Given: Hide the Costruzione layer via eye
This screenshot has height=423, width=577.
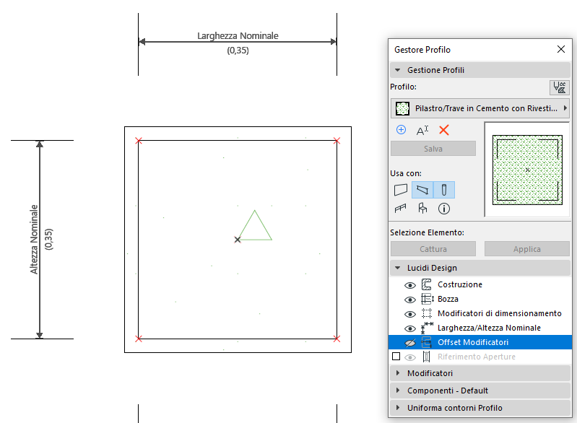Looking at the screenshot, I should (x=410, y=285).
